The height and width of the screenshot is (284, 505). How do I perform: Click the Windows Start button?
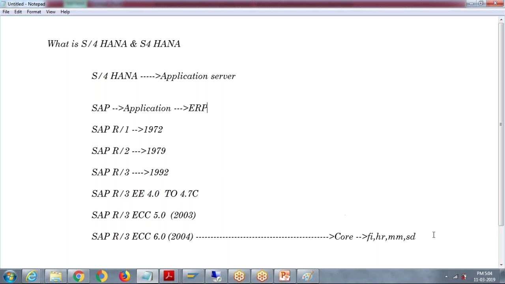click(10, 276)
